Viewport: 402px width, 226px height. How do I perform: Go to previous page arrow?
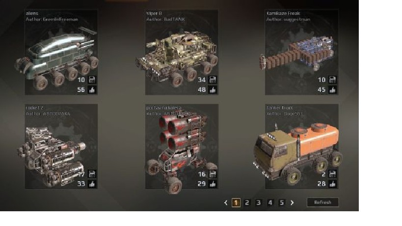click(x=226, y=202)
